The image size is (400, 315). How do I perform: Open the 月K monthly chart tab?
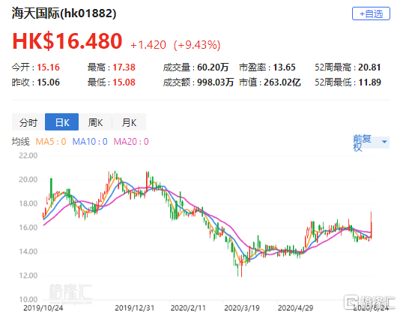click(x=129, y=122)
